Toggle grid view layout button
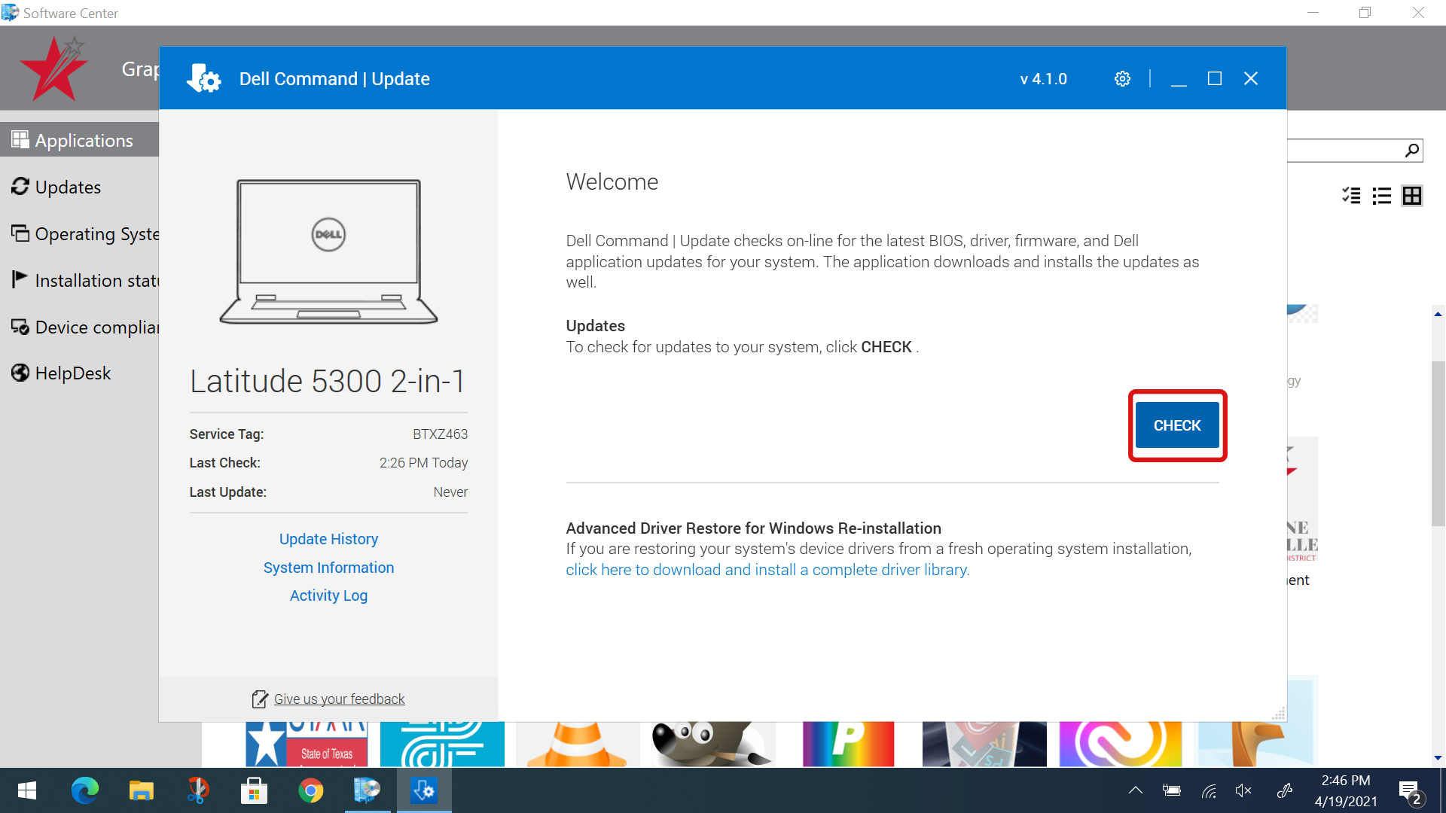The height and width of the screenshot is (813, 1446). pyautogui.click(x=1411, y=194)
